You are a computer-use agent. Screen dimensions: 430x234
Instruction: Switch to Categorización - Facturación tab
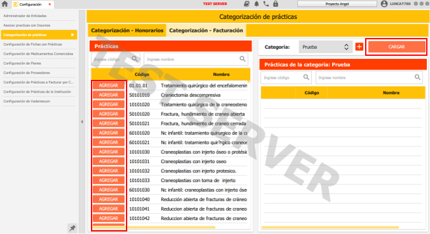pos(206,30)
